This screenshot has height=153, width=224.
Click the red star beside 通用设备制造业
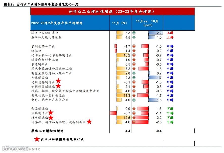click(58, 81)
